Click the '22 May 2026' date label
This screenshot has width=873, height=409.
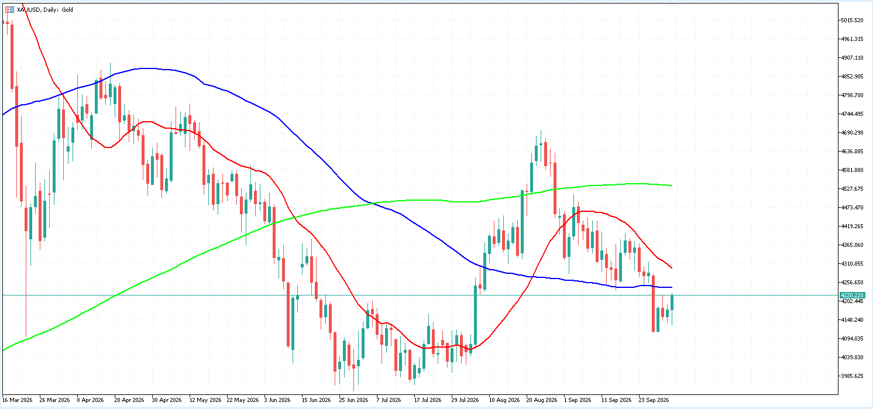click(x=242, y=400)
